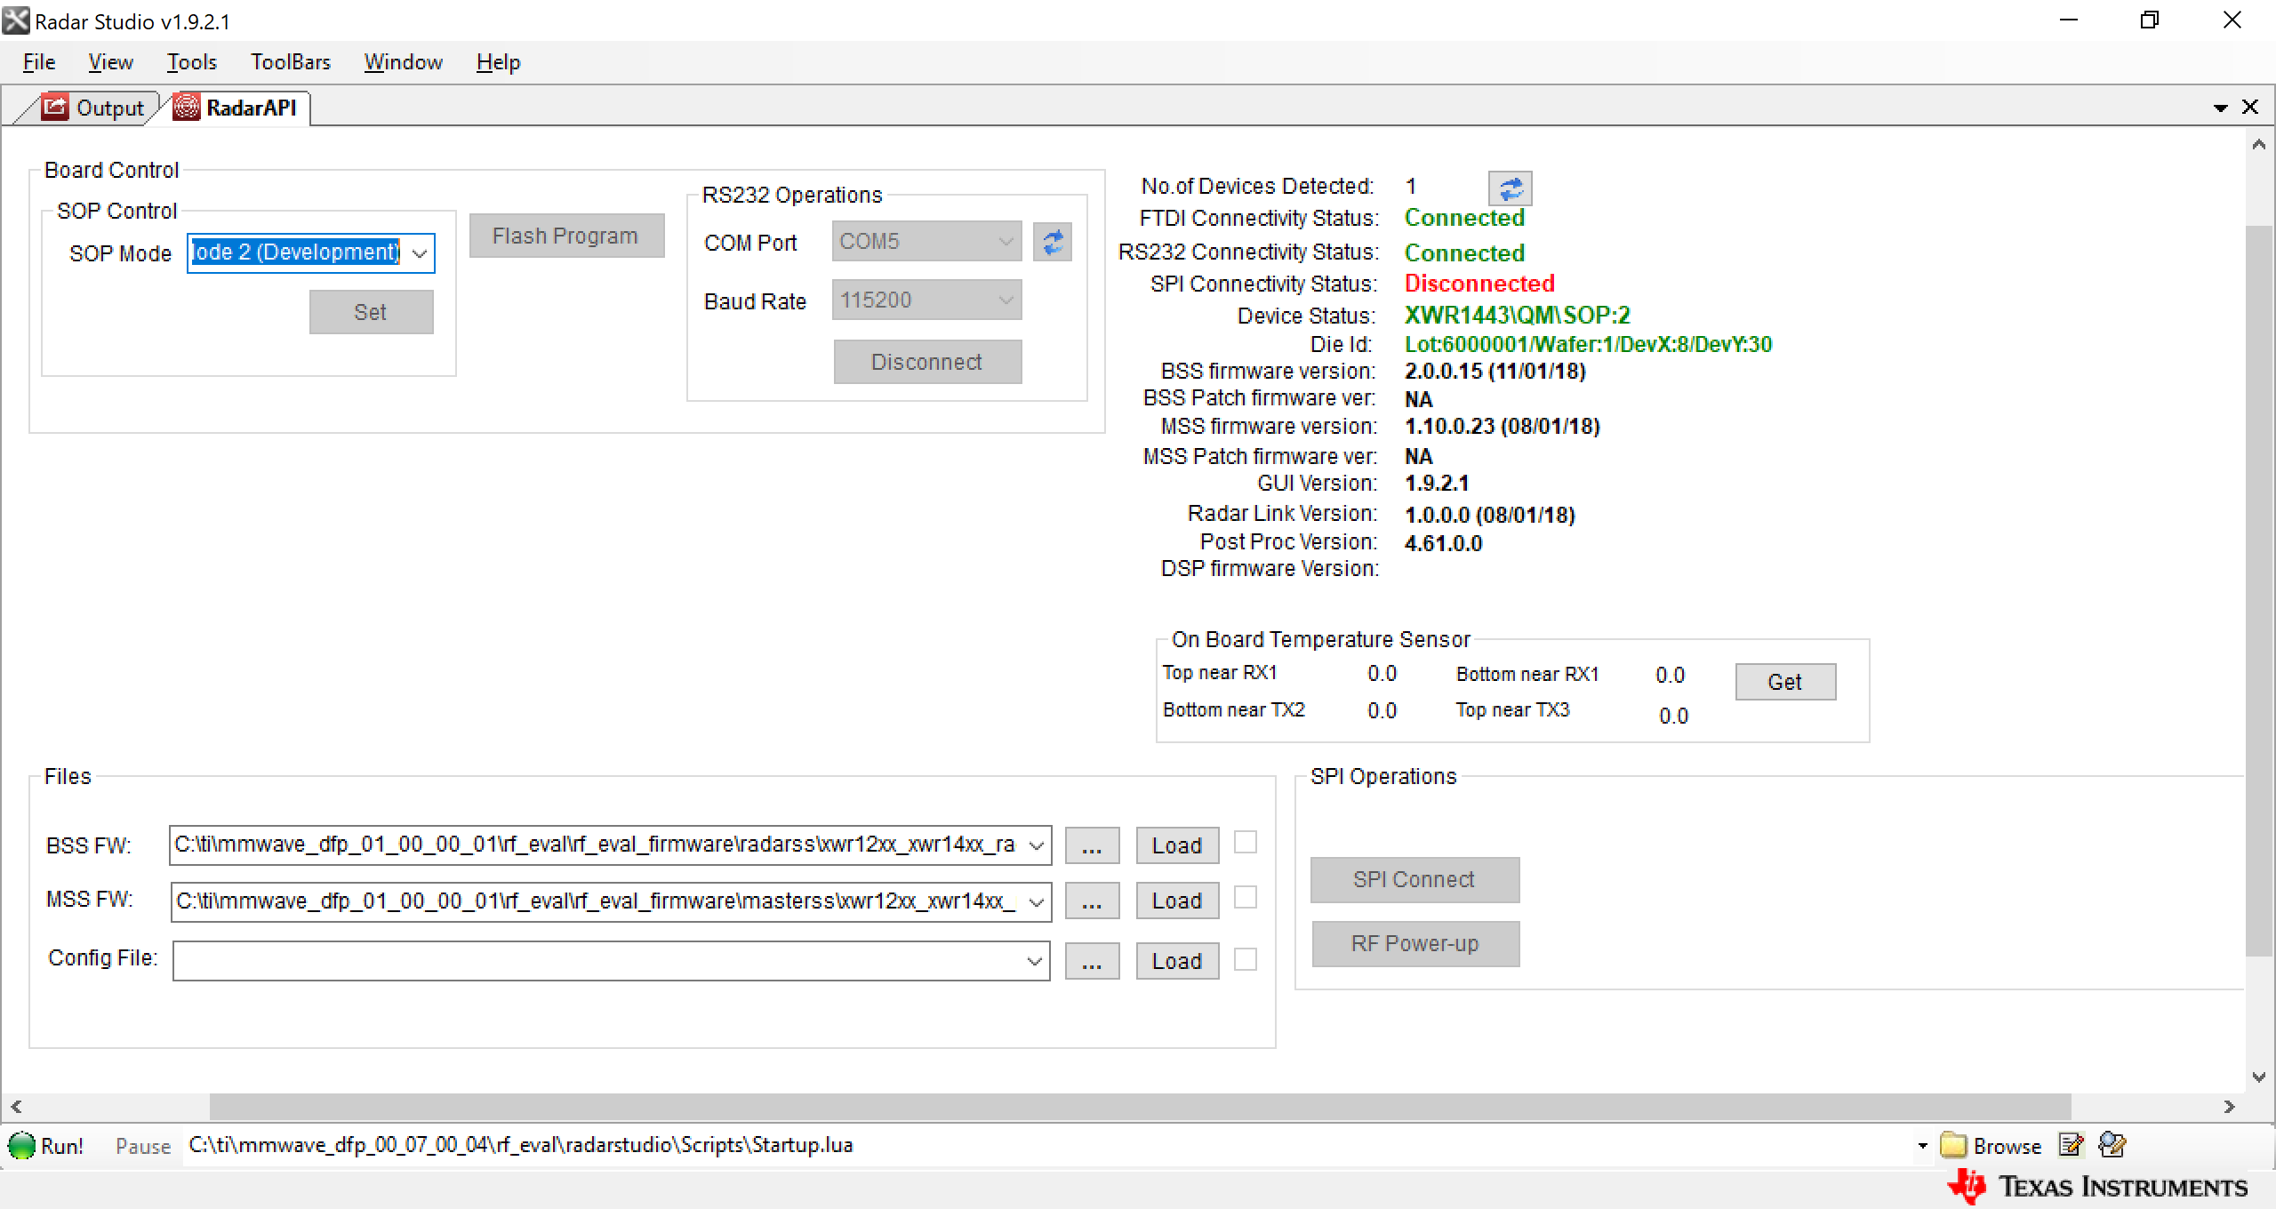Restore down the Radar Studio window
The image size is (2276, 1209).
tap(2149, 20)
